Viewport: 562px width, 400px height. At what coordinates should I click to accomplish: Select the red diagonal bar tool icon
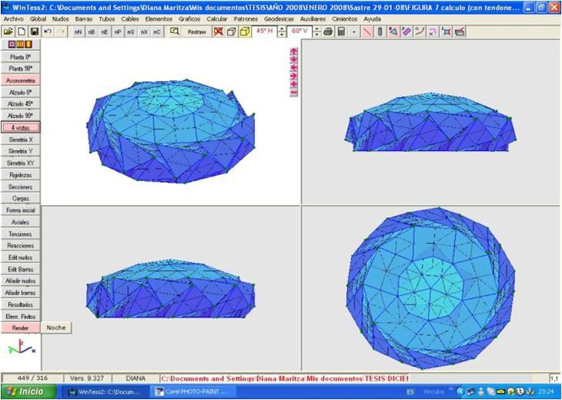[367, 32]
